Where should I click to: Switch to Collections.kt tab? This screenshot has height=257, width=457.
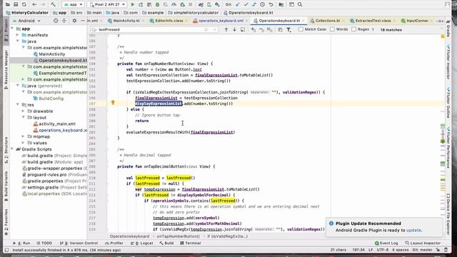click(327, 21)
